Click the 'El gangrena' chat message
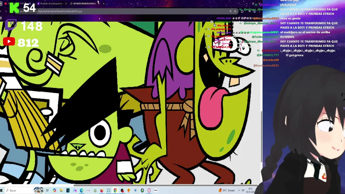 pyautogui.click(x=295, y=55)
